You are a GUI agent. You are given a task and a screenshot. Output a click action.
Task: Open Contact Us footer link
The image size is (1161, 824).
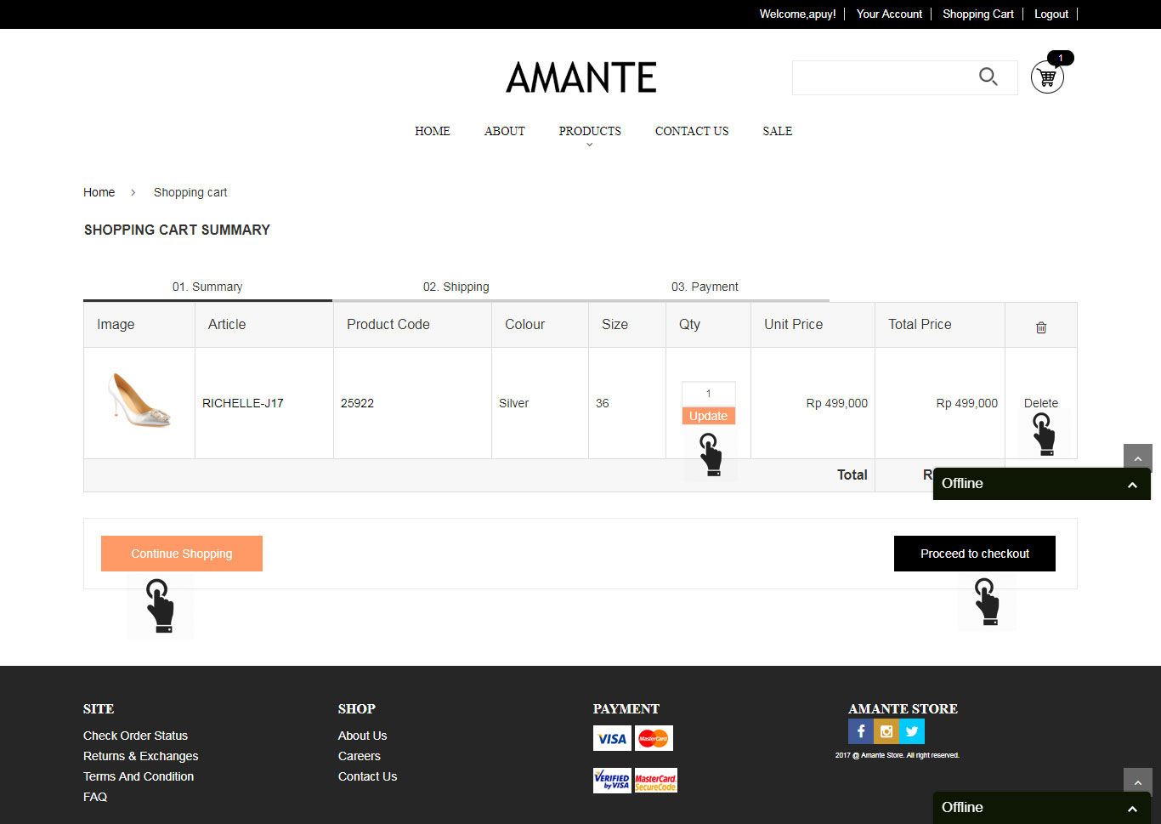pyautogui.click(x=367, y=776)
